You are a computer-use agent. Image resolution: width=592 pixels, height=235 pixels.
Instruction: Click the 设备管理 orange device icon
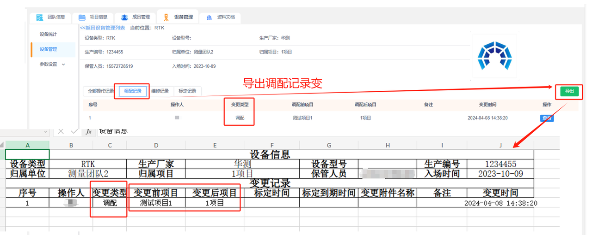click(166, 18)
